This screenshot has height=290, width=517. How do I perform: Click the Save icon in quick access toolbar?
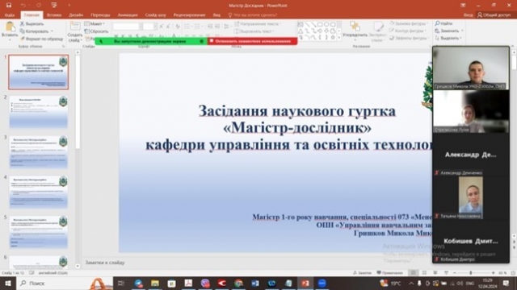pos(9,6)
